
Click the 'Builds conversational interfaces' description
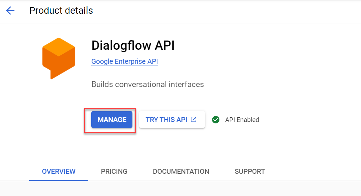[147, 85]
